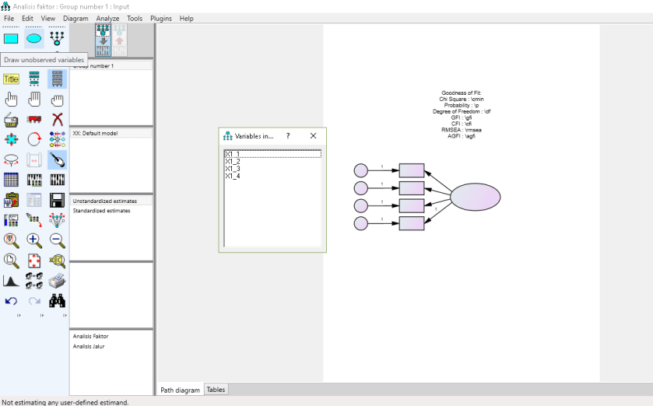This screenshot has width=653, height=406.
Task: Open the Diagram menu
Action: (x=75, y=18)
